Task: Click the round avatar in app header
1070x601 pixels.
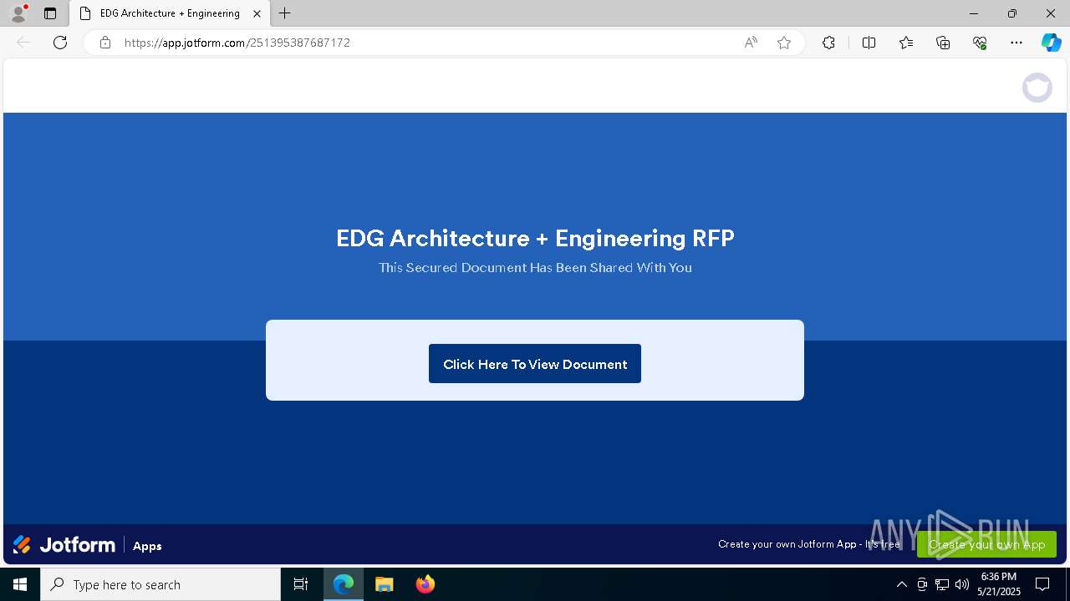Action: tap(1037, 88)
